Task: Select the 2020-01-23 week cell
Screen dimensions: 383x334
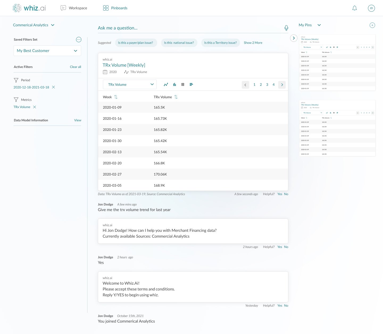Action: pyautogui.click(x=112, y=130)
